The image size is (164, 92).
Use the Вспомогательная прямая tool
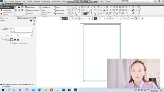point(46,13)
